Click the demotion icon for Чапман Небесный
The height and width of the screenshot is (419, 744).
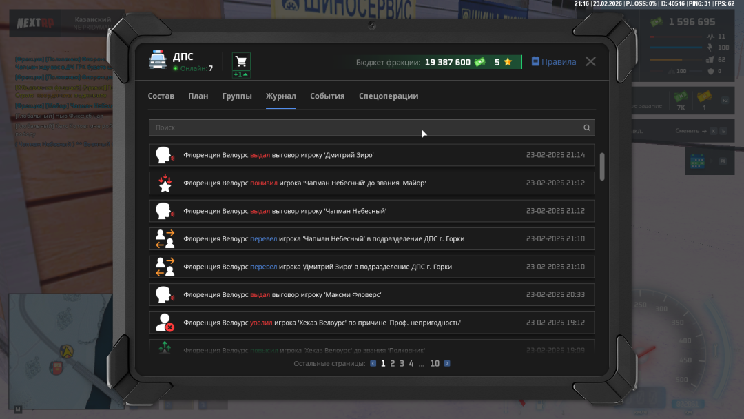(x=165, y=183)
